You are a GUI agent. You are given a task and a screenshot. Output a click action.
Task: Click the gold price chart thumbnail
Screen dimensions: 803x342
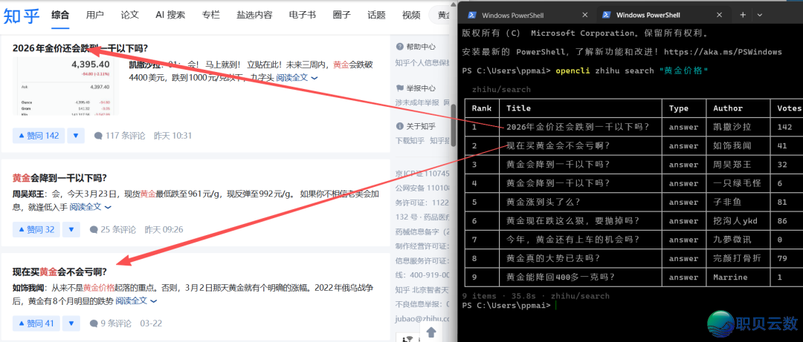click(x=65, y=86)
